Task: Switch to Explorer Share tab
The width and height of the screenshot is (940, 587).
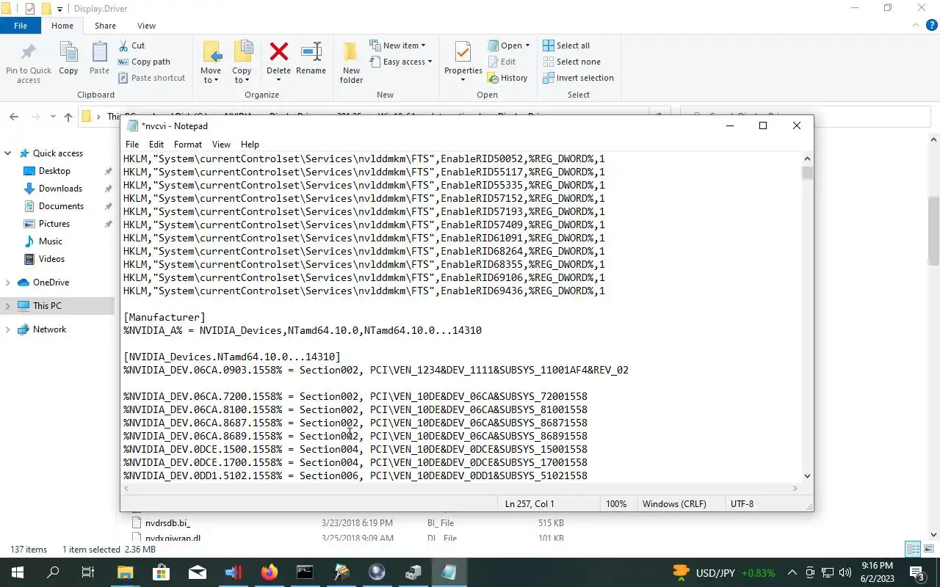Action: tap(105, 26)
